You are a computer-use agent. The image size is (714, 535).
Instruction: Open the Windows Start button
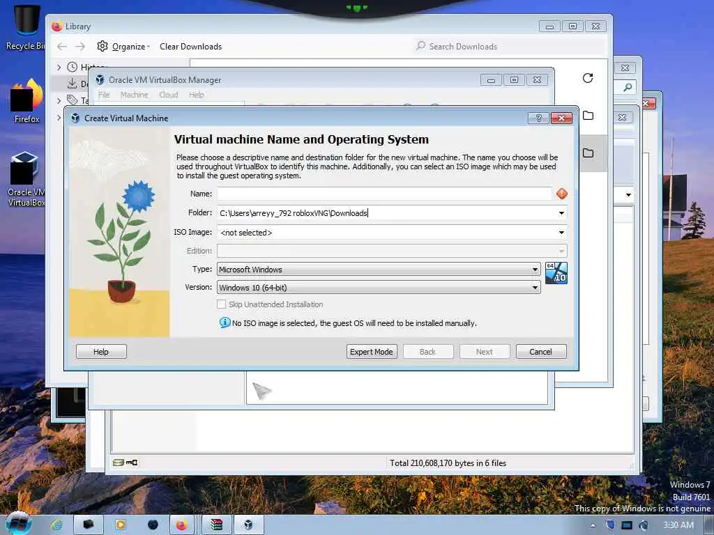click(17, 524)
